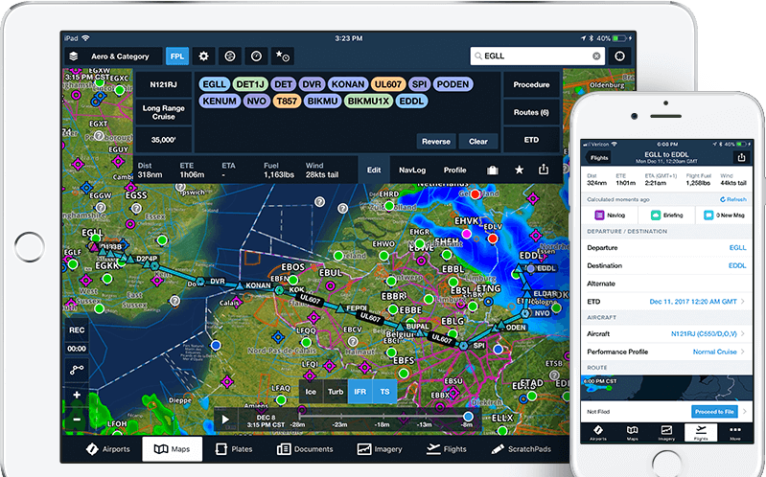Select the UL607 airway bubble

click(388, 84)
